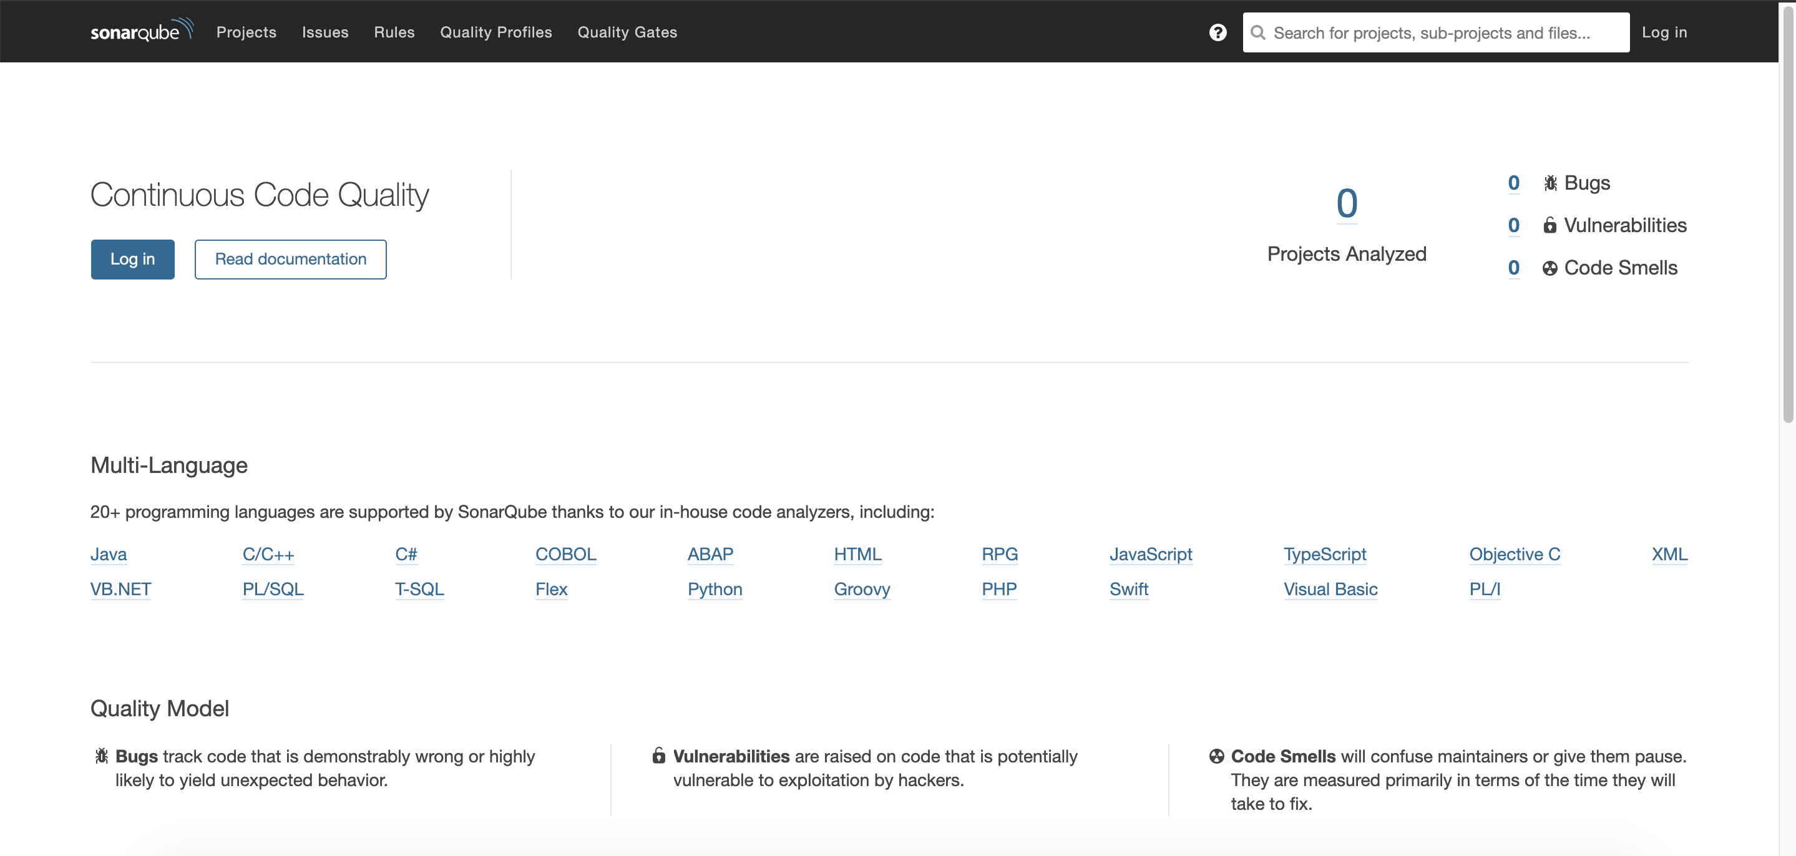Click the search magnifier icon
The height and width of the screenshot is (856, 1796).
click(1257, 33)
